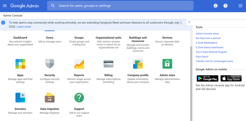Click the Security title text
Image resolution: width=246 pixels, height=121 pixels.
coord(50,75)
